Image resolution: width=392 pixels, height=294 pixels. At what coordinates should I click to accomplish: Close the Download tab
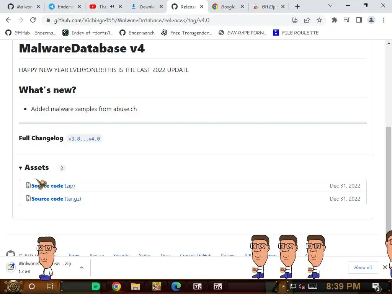pyautogui.click(x=161, y=7)
